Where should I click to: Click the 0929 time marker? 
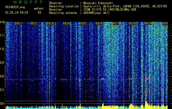pyautogui.click(x=148, y=23)
